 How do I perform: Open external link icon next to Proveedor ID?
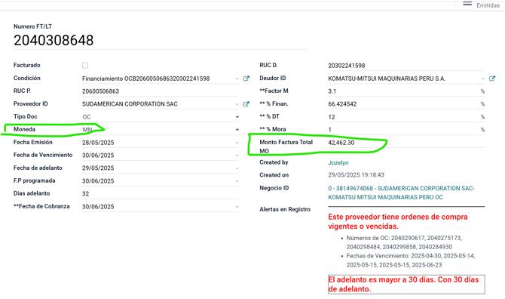pyautogui.click(x=246, y=104)
